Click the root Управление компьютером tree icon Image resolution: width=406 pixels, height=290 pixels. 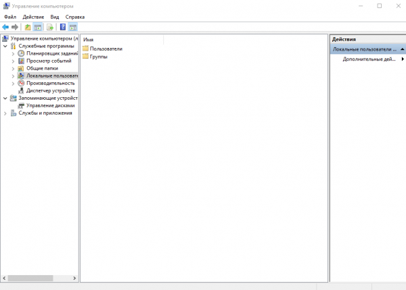tap(5, 38)
